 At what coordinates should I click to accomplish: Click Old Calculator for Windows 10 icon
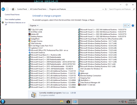(x=79, y=69)
